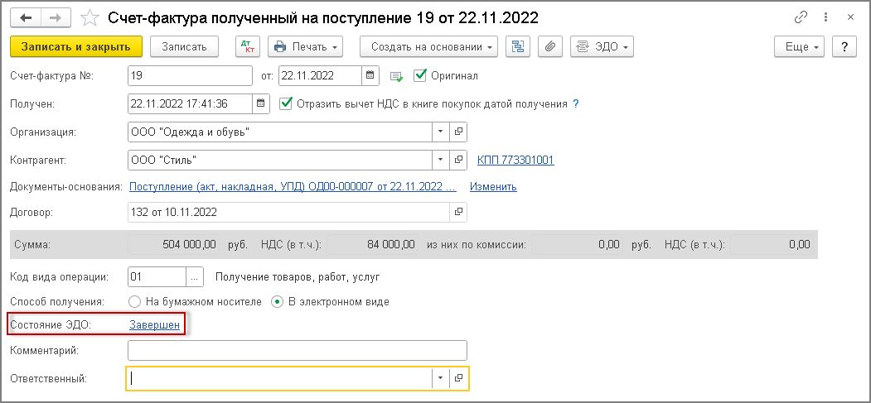Open the document structure icon
The width and height of the screenshot is (871, 403).
click(520, 47)
